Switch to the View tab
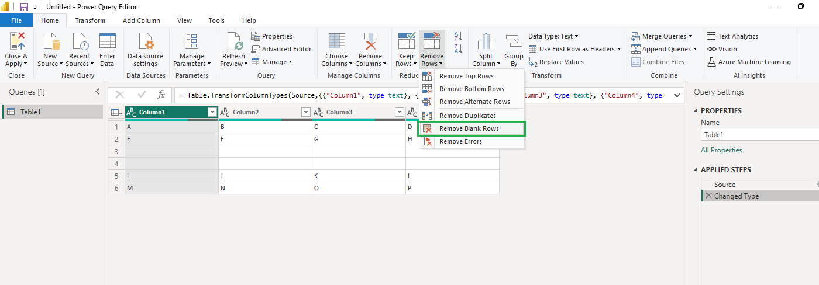This screenshot has height=285, width=819. [x=185, y=20]
